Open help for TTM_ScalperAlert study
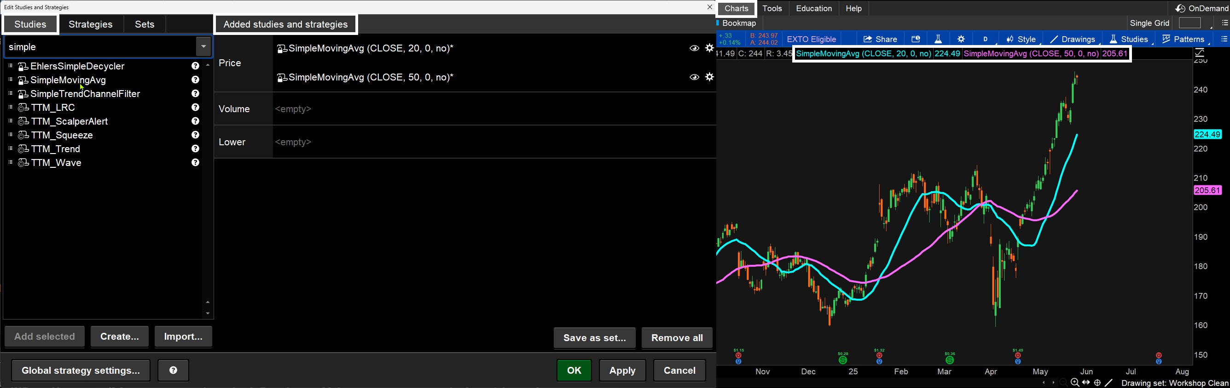The height and width of the screenshot is (388, 1230). tap(195, 121)
